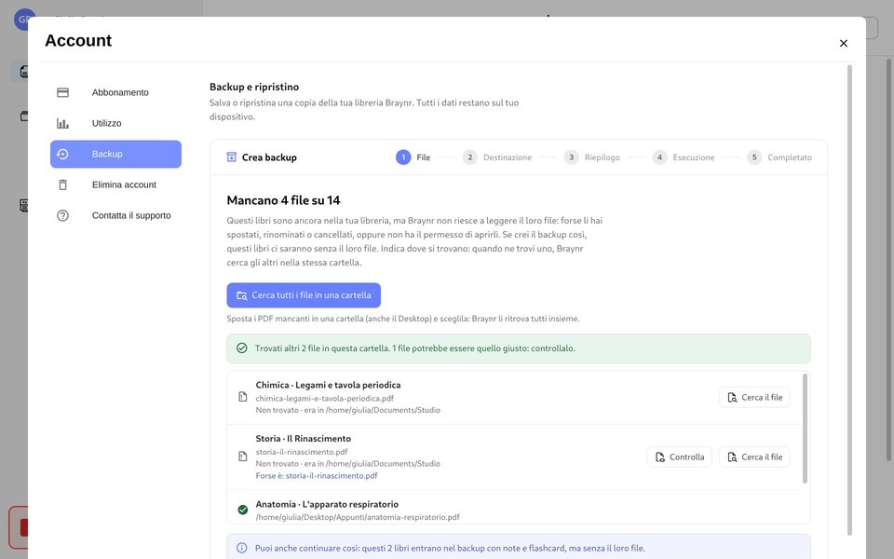Click the Backup e ripristino heading
Viewport: 894px width, 559px height.
254,87
